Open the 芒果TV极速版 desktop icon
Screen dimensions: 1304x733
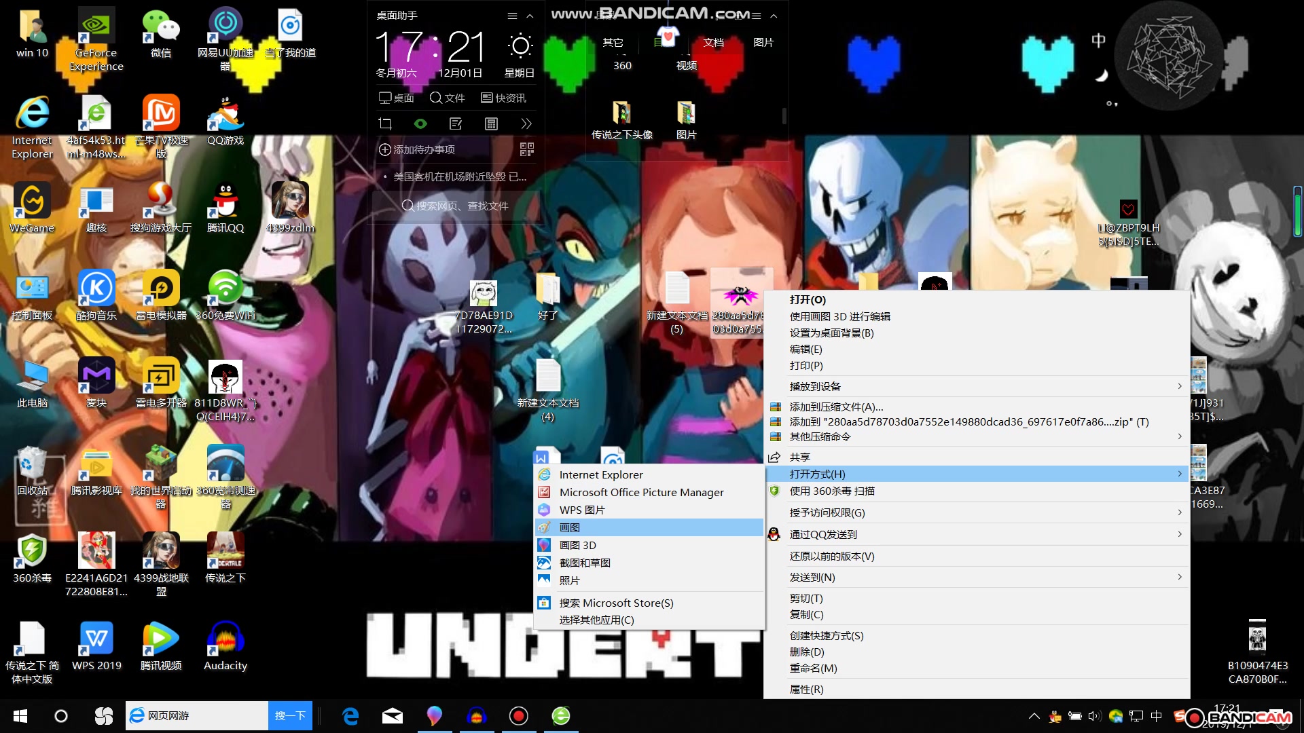161,127
